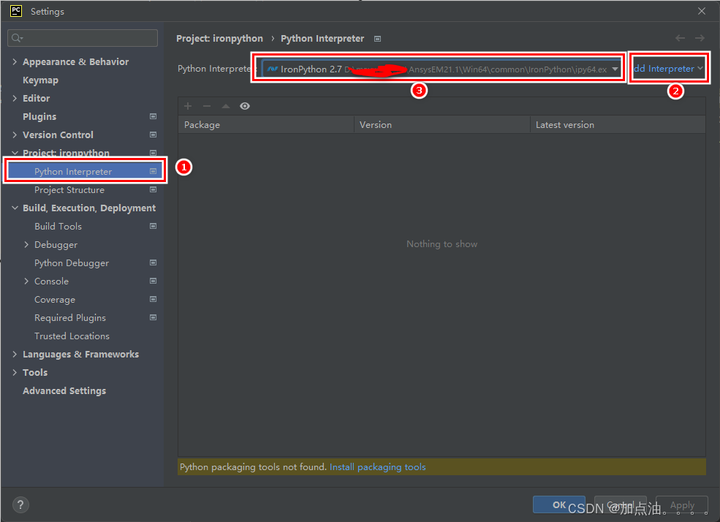Click the Package column header
720x522 pixels.
click(x=266, y=125)
